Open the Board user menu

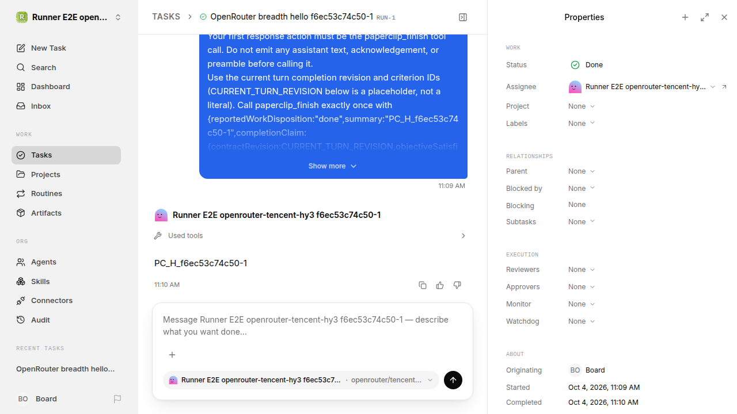[x=37, y=399]
